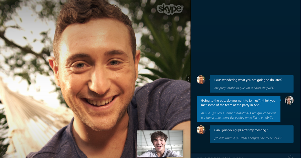The height and width of the screenshot is (158, 301).
Task: Click the avatar beside 'Can I join you guys' message
Action: [x=201, y=130]
